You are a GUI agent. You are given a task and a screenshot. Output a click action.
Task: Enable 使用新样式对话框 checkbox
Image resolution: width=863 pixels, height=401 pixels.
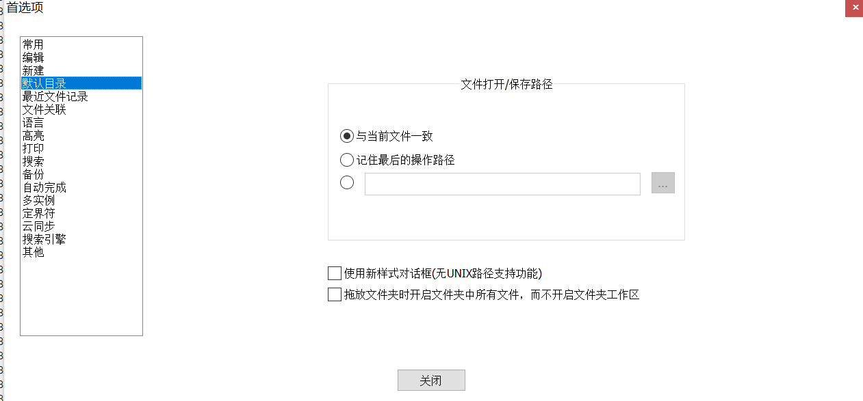[335, 274]
